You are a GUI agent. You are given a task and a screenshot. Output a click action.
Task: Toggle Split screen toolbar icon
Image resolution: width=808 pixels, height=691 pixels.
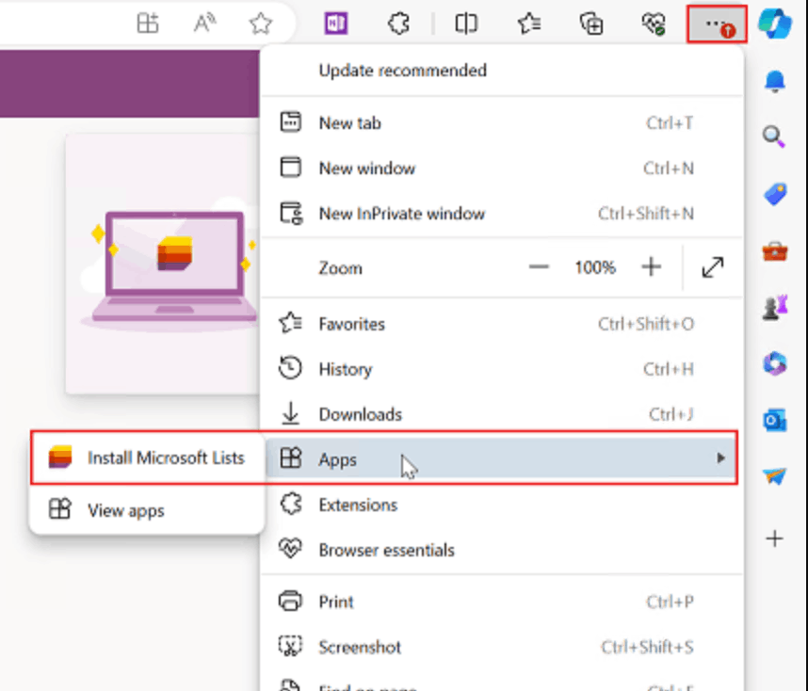[466, 24]
